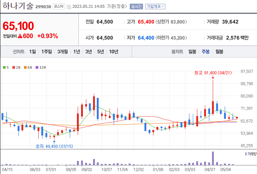
Task: Click the purple 거래량 legend marker
Action: coord(246,154)
